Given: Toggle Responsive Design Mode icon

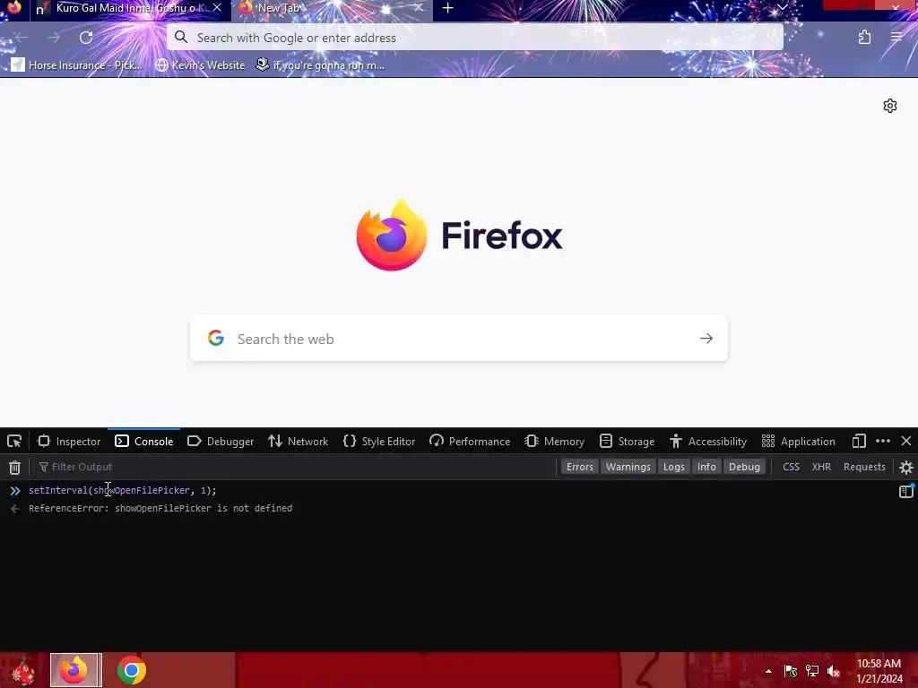Looking at the screenshot, I should (x=859, y=441).
